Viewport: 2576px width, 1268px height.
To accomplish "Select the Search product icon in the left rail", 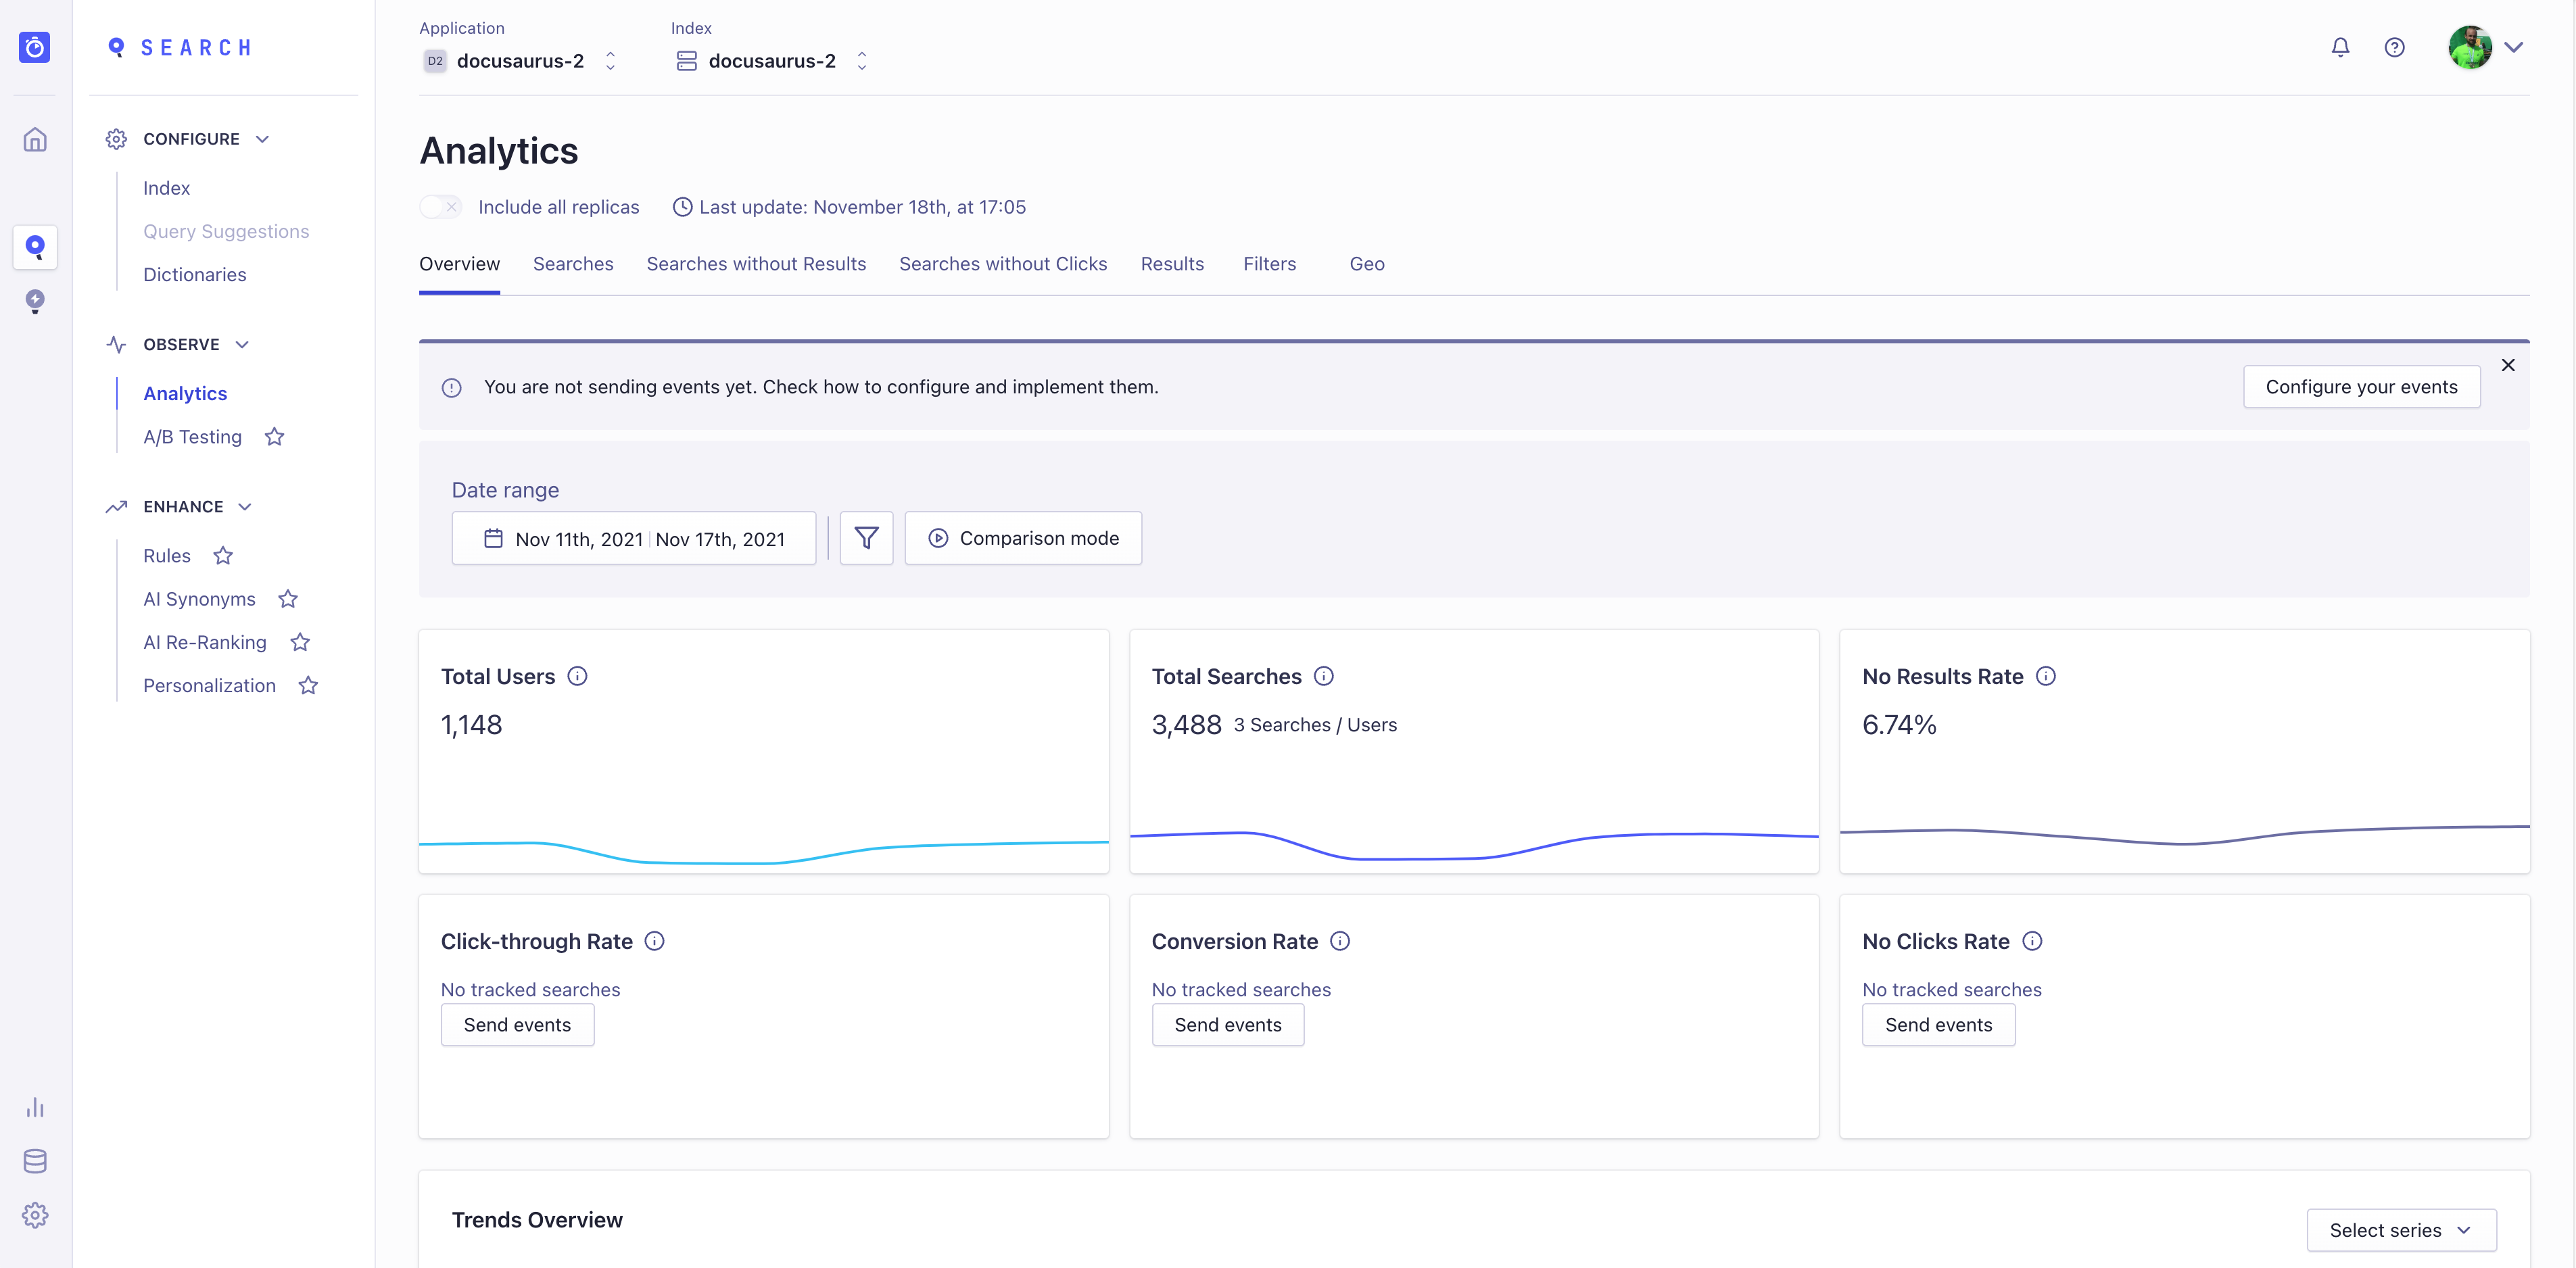I will tap(35, 247).
